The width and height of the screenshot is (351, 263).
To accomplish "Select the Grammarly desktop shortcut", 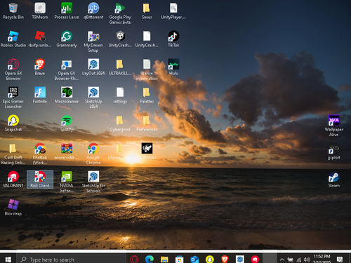I will [67, 39].
